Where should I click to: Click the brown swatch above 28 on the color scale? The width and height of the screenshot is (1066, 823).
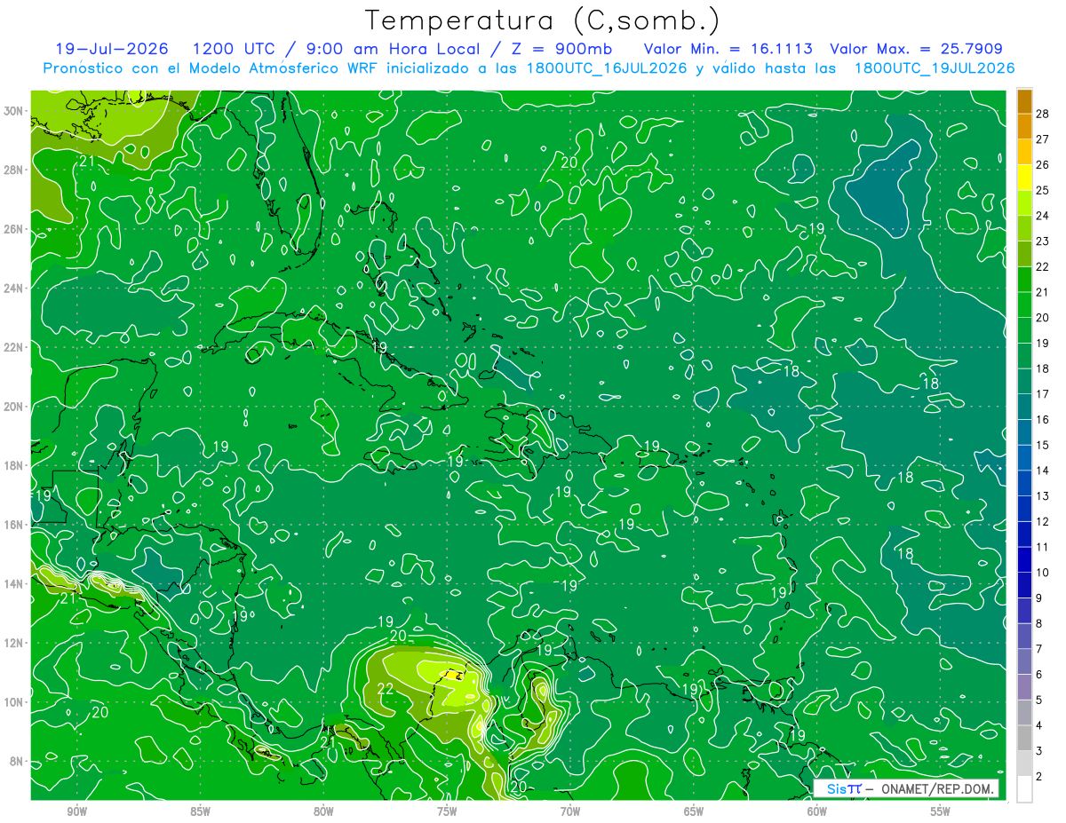pyautogui.click(x=1024, y=100)
